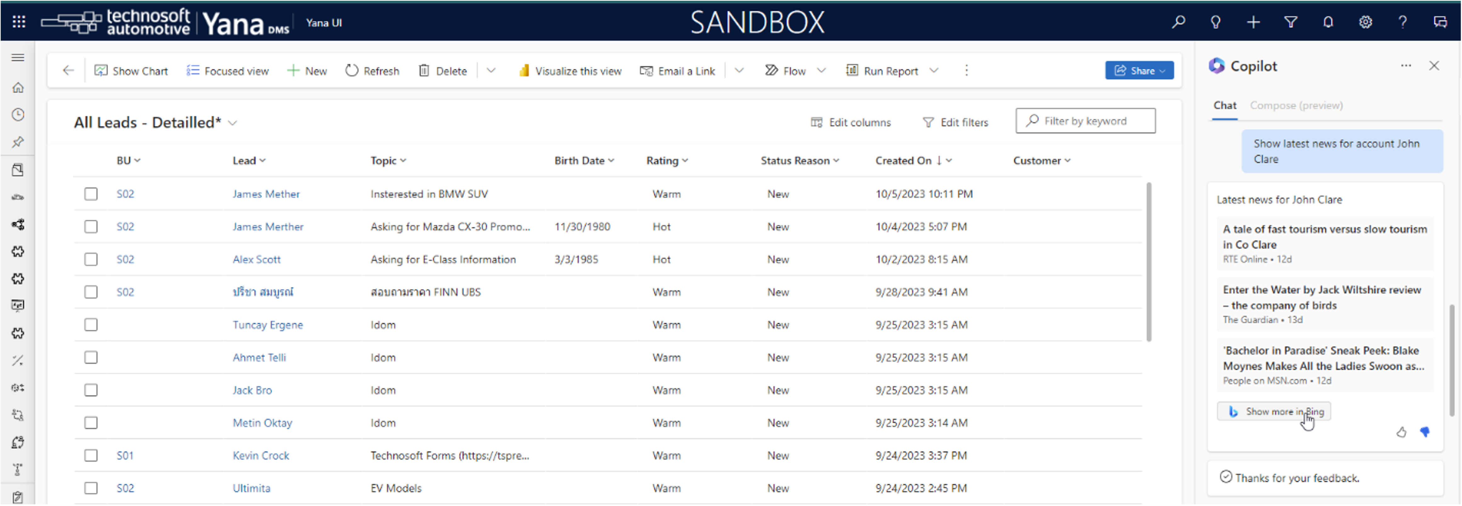Expand the Flow menu chevron

(x=821, y=71)
